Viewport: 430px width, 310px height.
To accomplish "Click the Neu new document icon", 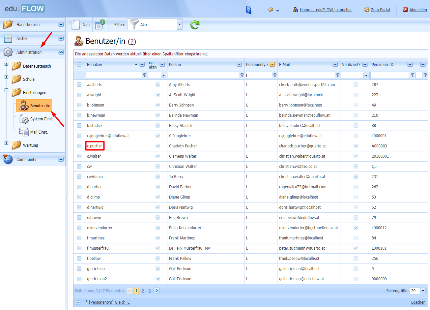I will click(x=76, y=25).
